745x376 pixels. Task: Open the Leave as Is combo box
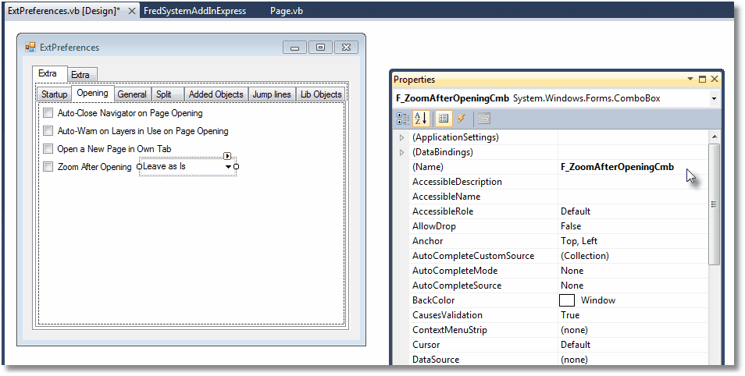click(228, 167)
